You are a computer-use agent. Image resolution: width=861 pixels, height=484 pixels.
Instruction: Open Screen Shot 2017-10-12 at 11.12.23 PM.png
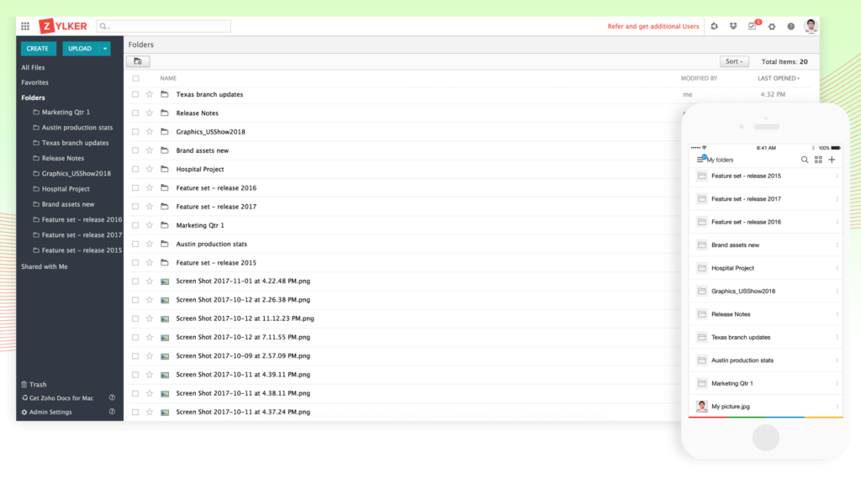[245, 318]
